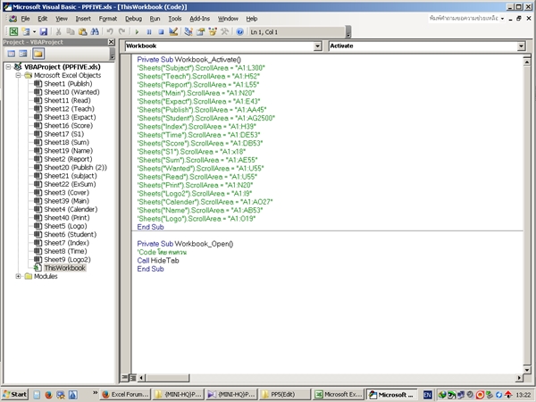
Task: Click the Find binoculars icon
Action: coord(94,30)
